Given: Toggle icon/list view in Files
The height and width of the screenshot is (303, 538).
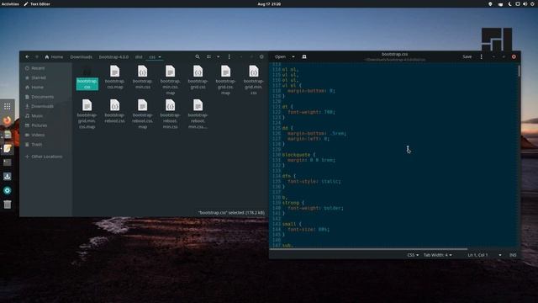Looking at the screenshot, I should (208, 56).
